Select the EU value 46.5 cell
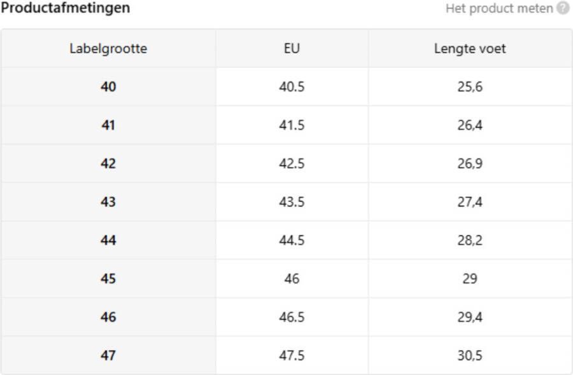This screenshot has width=573, height=375. [292, 317]
